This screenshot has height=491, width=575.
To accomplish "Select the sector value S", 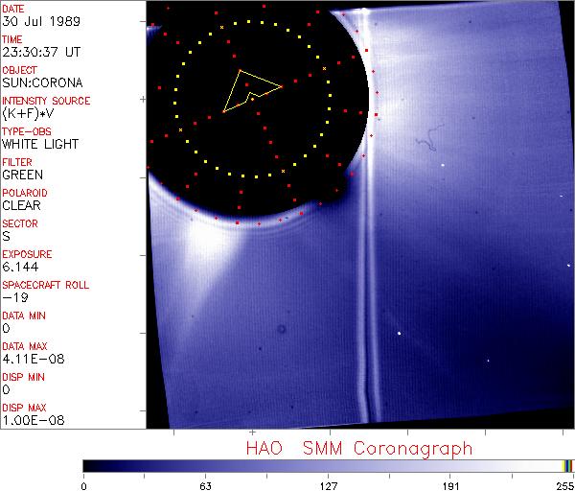I will click(x=7, y=236).
